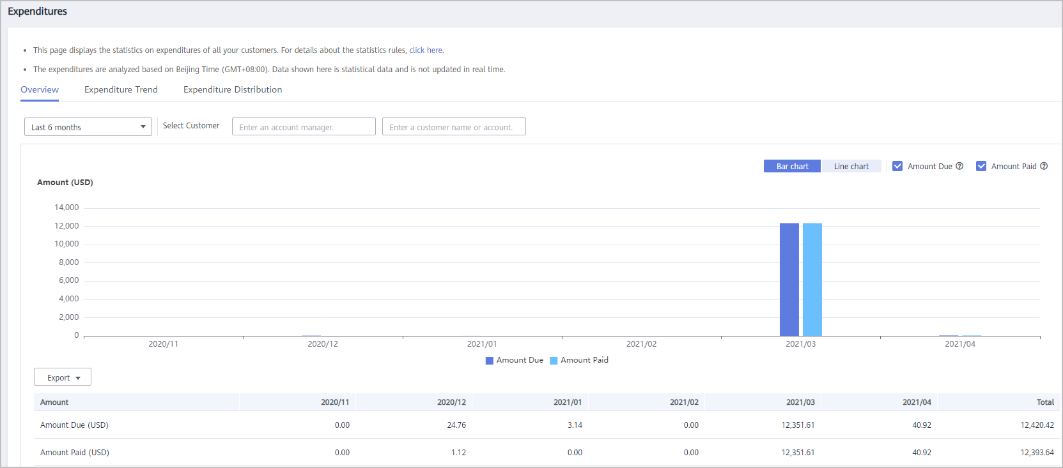The width and height of the screenshot is (1063, 468).
Task: Click the Amount Due legend label
Action: 520,360
